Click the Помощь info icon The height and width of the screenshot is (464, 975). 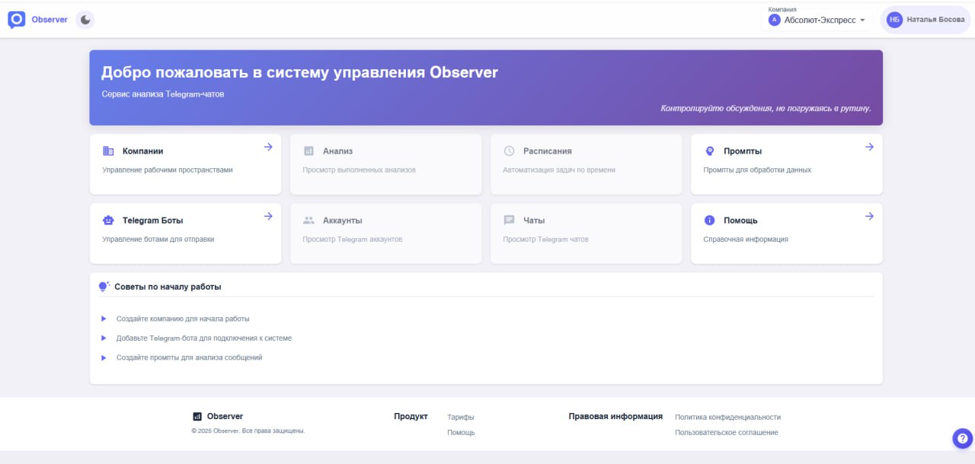(710, 221)
